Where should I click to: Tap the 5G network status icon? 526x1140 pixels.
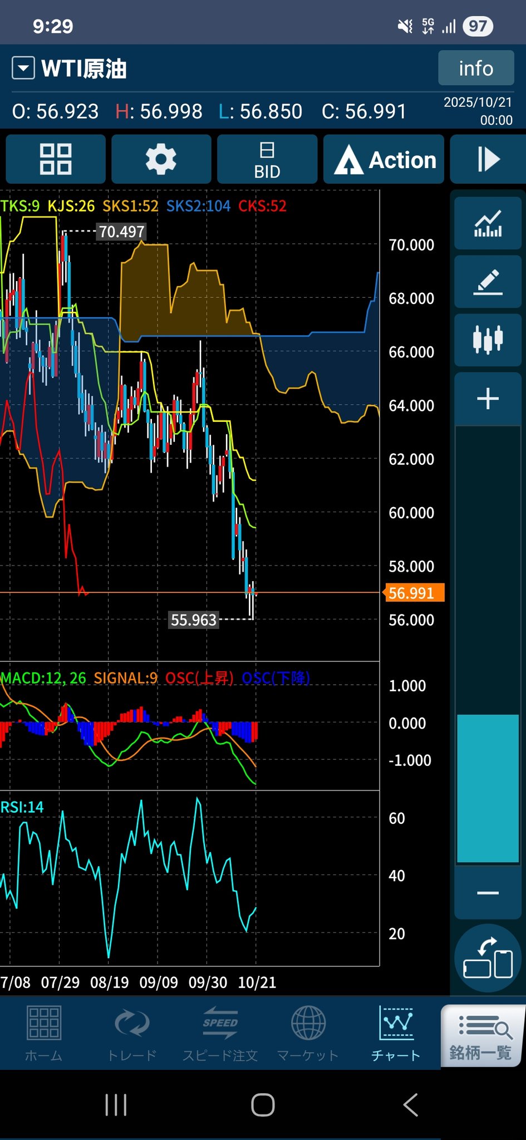[x=428, y=26]
